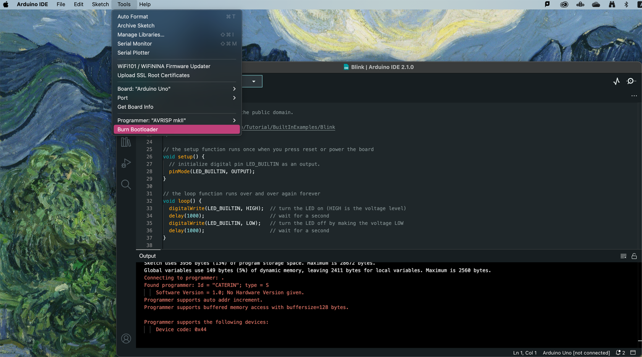This screenshot has width=642, height=357.
Task: Open OneDrive cloud menu bar icon
Action: pyautogui.click(x=596, y=5)
